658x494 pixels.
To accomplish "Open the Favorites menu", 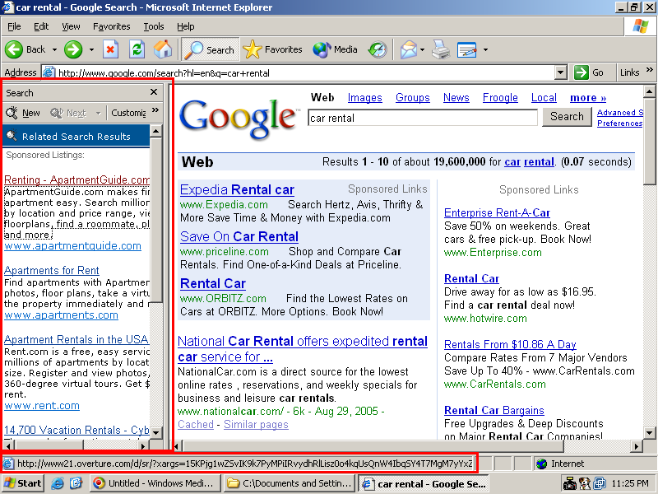I will pos(111,26).
